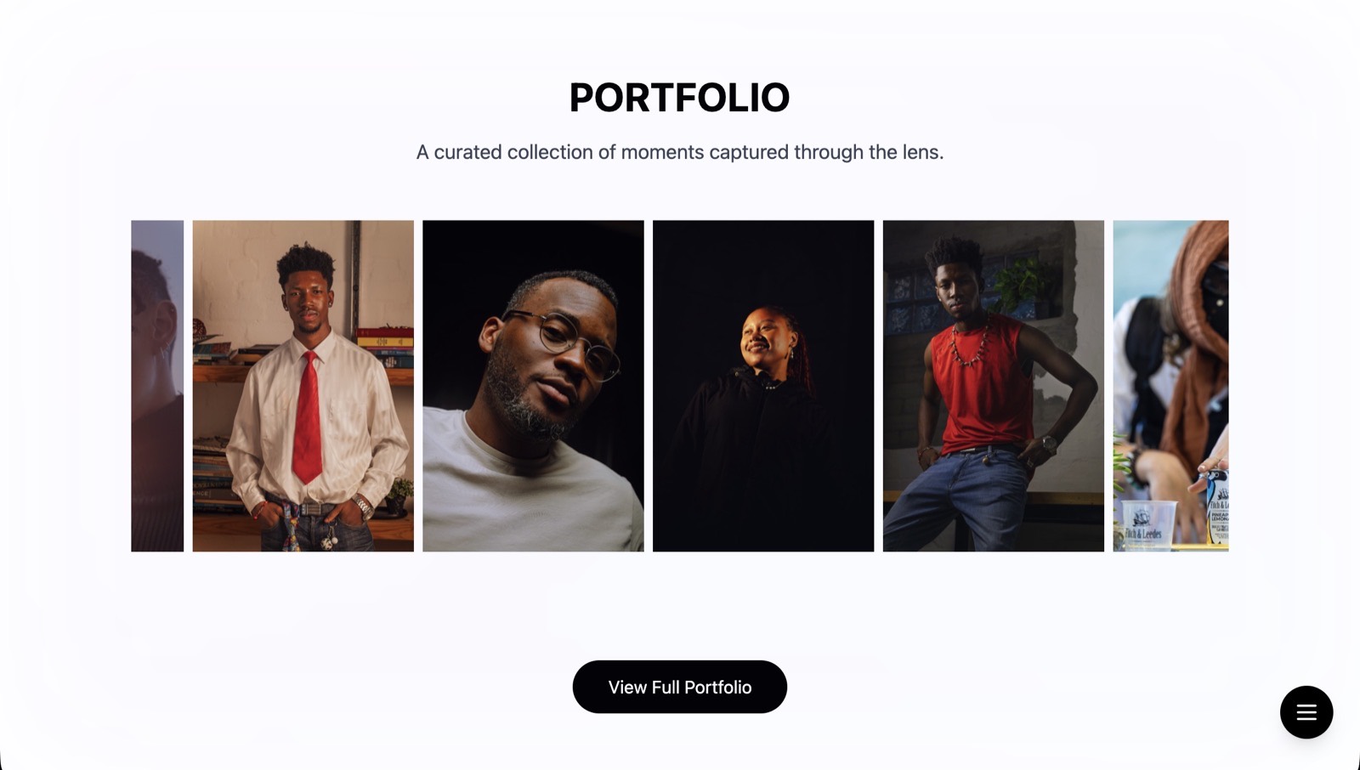Click the stacked books on the shelf

point(384,347)
